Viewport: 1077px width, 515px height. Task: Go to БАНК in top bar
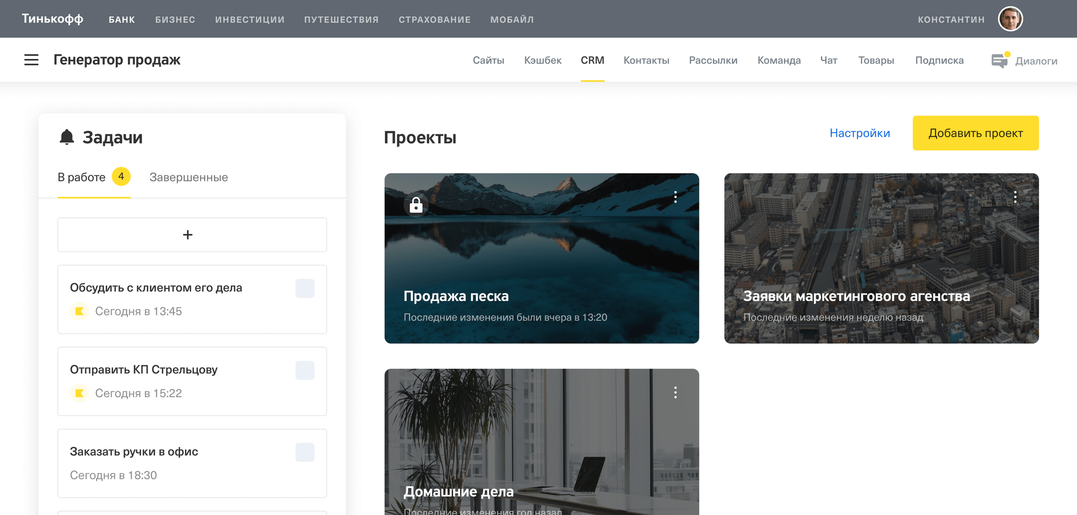[x=121, y=20]
